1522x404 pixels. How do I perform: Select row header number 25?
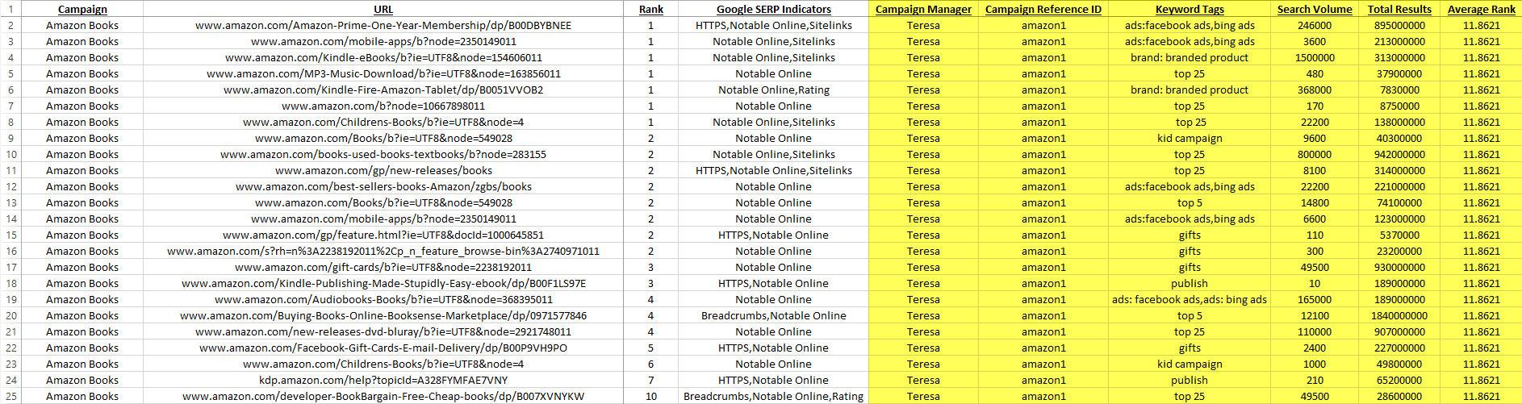click(10, 396)
